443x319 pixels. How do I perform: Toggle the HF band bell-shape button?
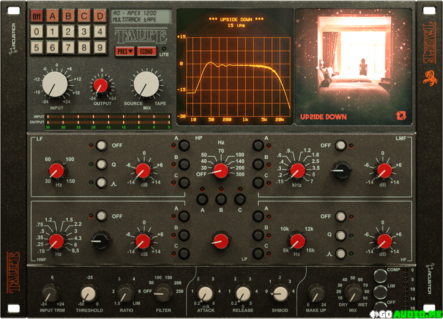click(340, 254)
